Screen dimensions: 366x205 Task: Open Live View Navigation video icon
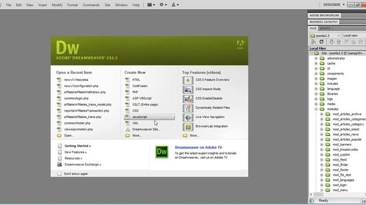[x=188, y=118]
